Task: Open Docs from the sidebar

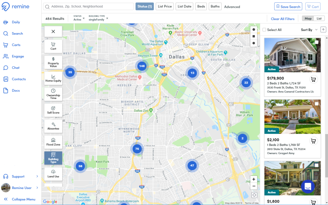Action: tap(12, 91)
